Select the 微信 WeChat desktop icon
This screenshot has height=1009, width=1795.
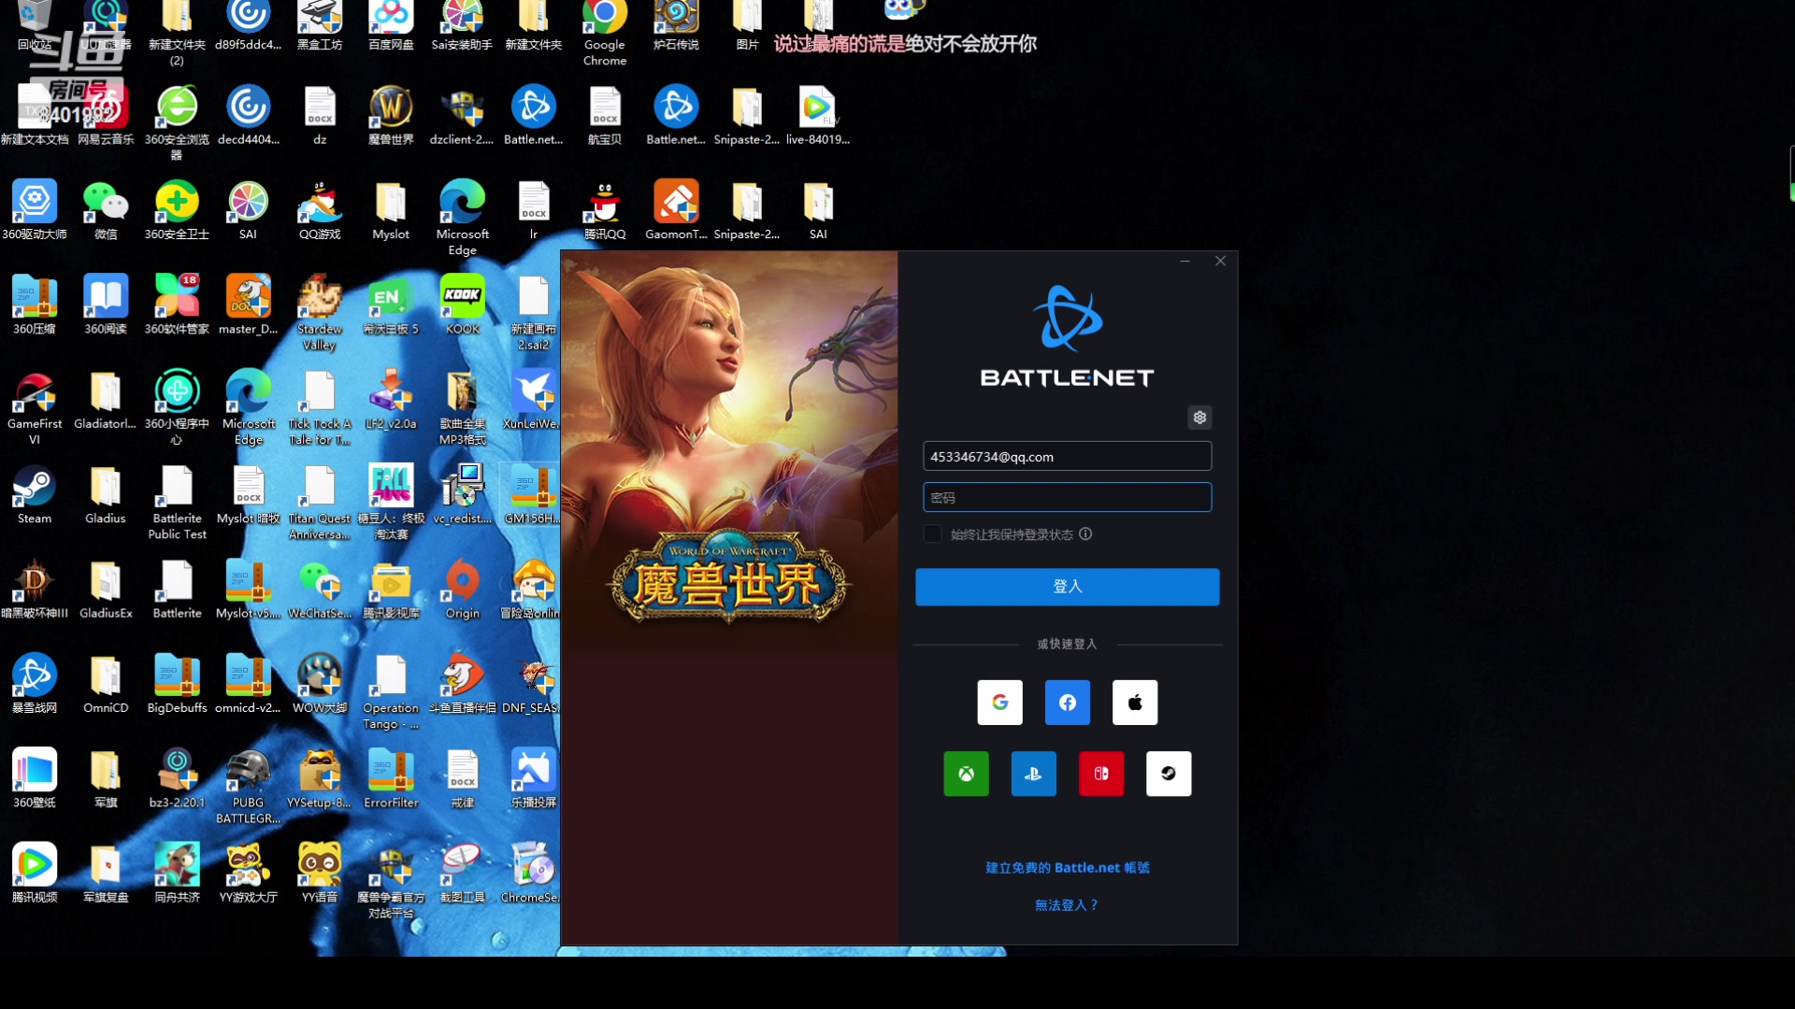coord(106,211)
